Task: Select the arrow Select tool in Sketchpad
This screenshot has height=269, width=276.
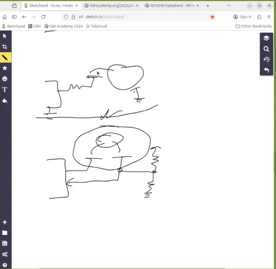Action: 5,36
